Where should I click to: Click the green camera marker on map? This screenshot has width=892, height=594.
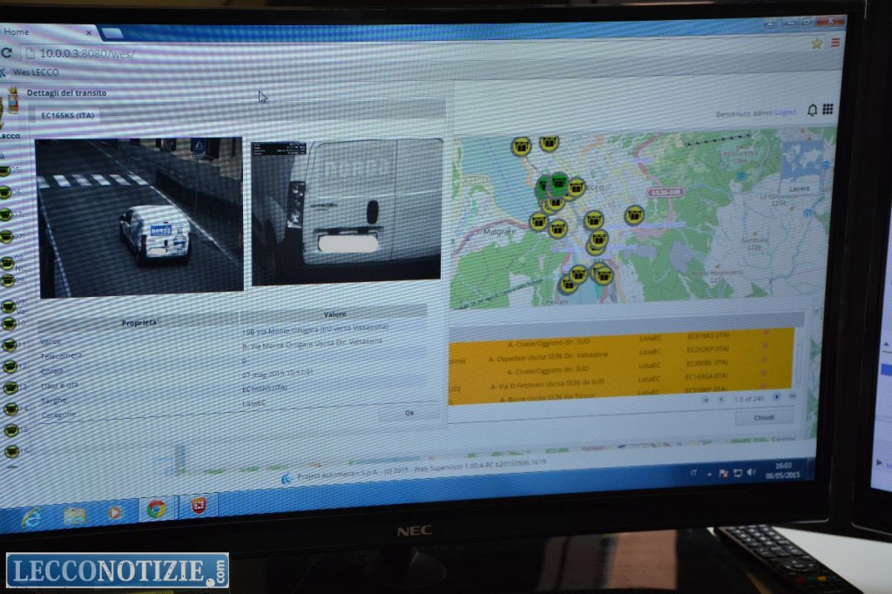548,186
